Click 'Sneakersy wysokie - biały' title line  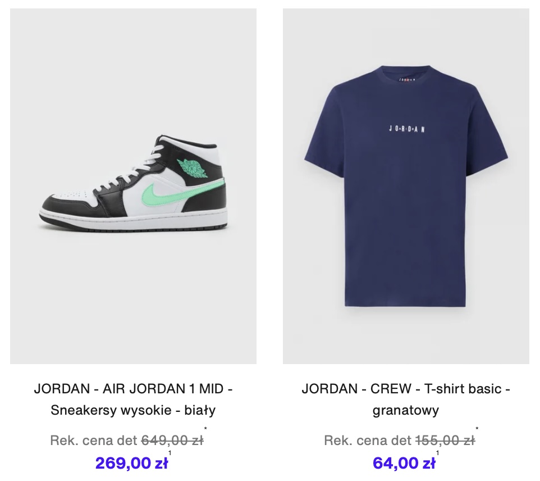pyautogui.click(x=133, y=410)
